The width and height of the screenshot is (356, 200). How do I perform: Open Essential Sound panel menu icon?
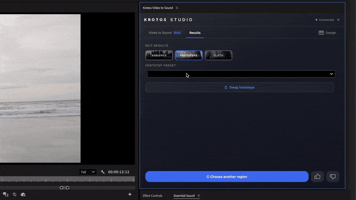click(198, 196)
